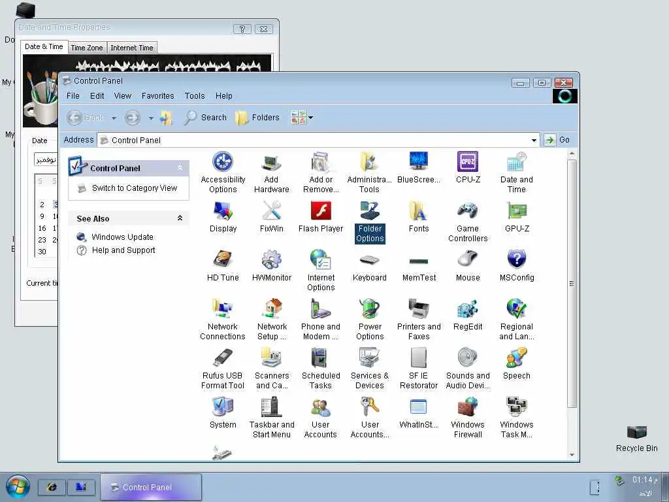Open Date and Time icon in Control Panel

pyautogui.click(x=516, y=172)
